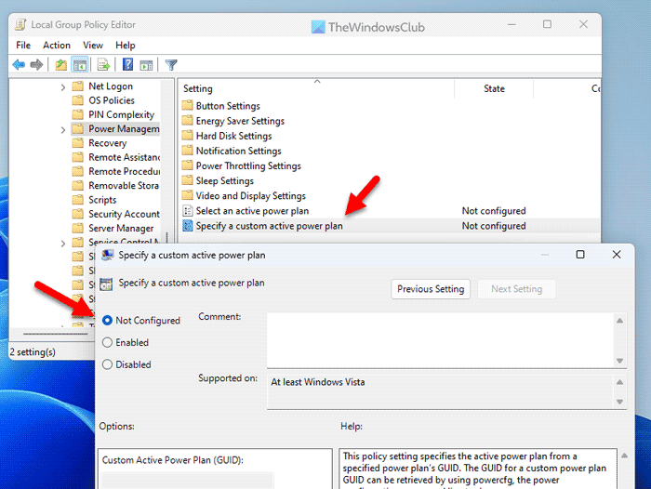Click the Next Setting button
Image resolution: width=651 pixels, height=489 pixels.
516,288
